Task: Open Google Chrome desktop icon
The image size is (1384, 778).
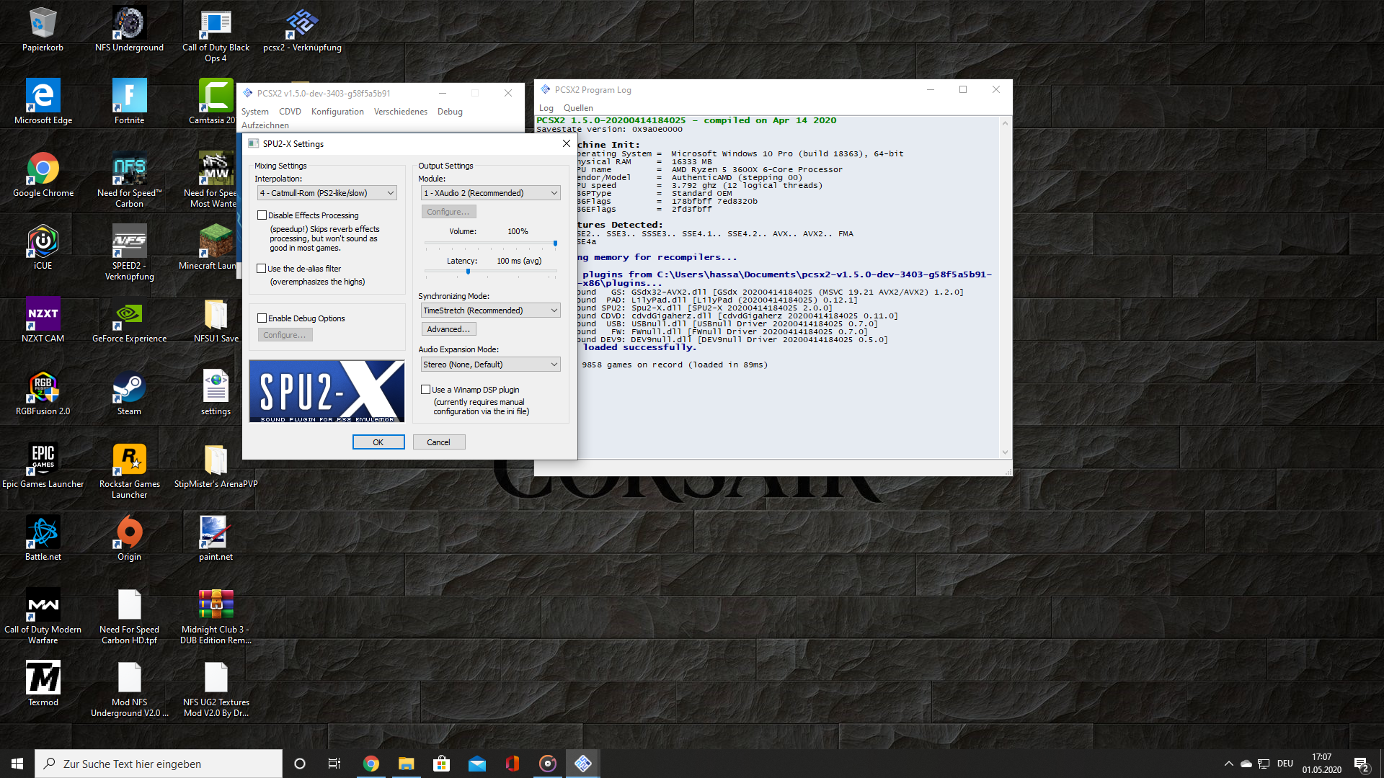Action: pyautogui.click(x=43, y=174)
